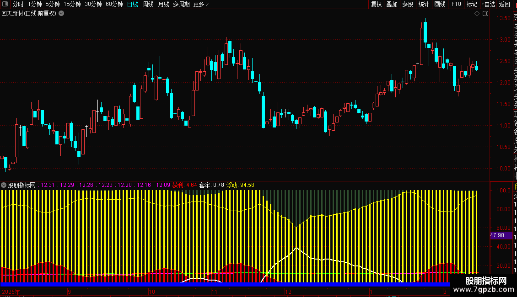Screen dimensions: 517x297
Task: Click the 浮动: 94.58 indicator value
Action: [x=240, y=185]
